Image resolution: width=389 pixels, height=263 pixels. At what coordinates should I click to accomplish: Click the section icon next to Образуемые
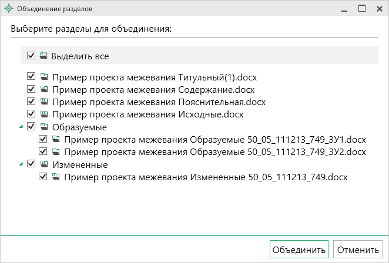tap(43, 127)
